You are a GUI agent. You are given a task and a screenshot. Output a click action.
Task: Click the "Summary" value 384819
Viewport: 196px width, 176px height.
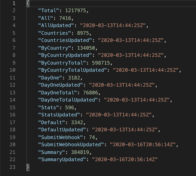(80, 152)
